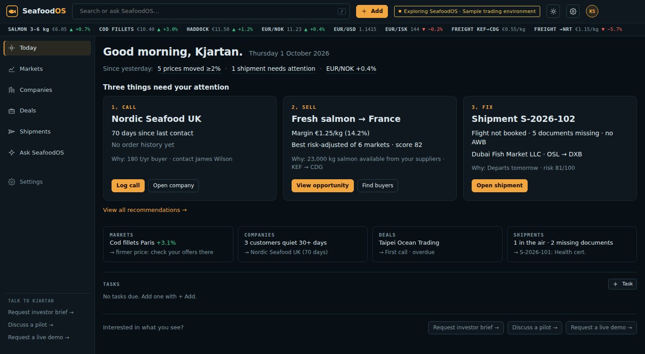Open the gear settings icon in header

pyautogui.click(x=573, y=11)
